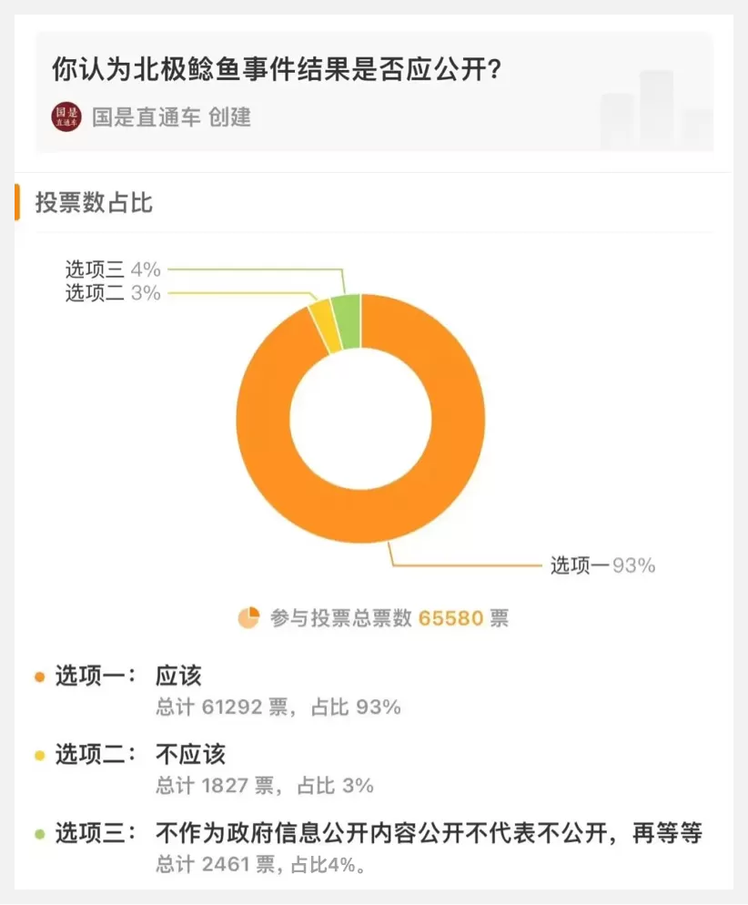The image size is (748, 905).
Task: Select option 不应该
Action: (x=190, y=755)
